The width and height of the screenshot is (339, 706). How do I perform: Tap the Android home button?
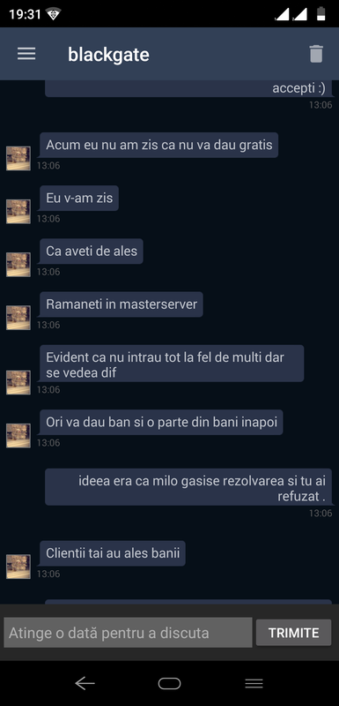click(x=169, y=683)
